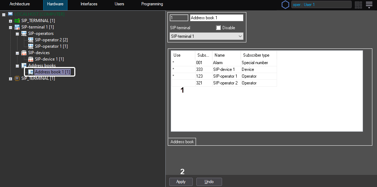The image size is (377, 187).
Task: Open the layout grid icon
Action: click(x=358, y=5)
